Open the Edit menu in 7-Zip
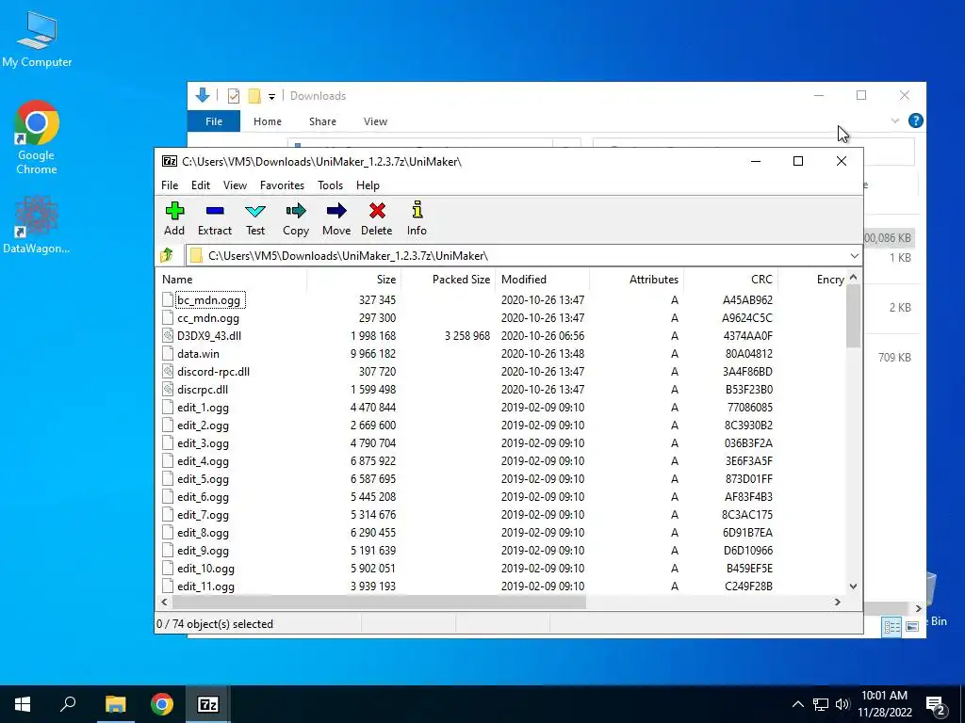Viewport: 965px width, 723px height. pos(201,185)
